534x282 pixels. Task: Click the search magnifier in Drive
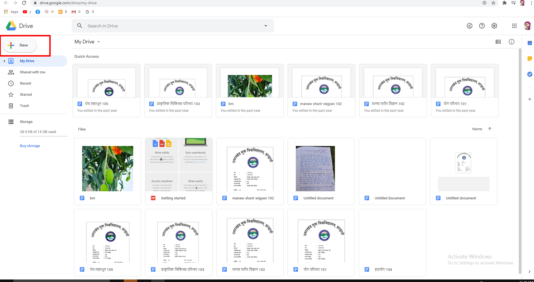tap(80, 25)
